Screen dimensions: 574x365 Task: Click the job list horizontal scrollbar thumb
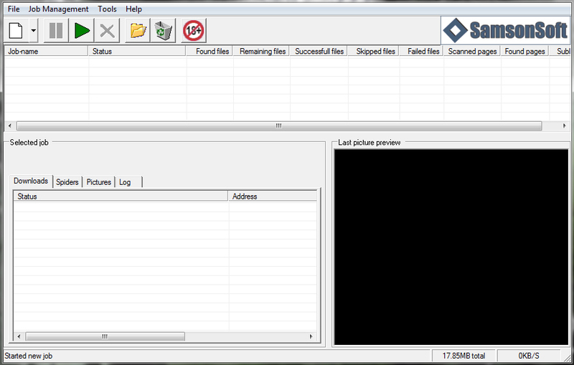[279, 125]
